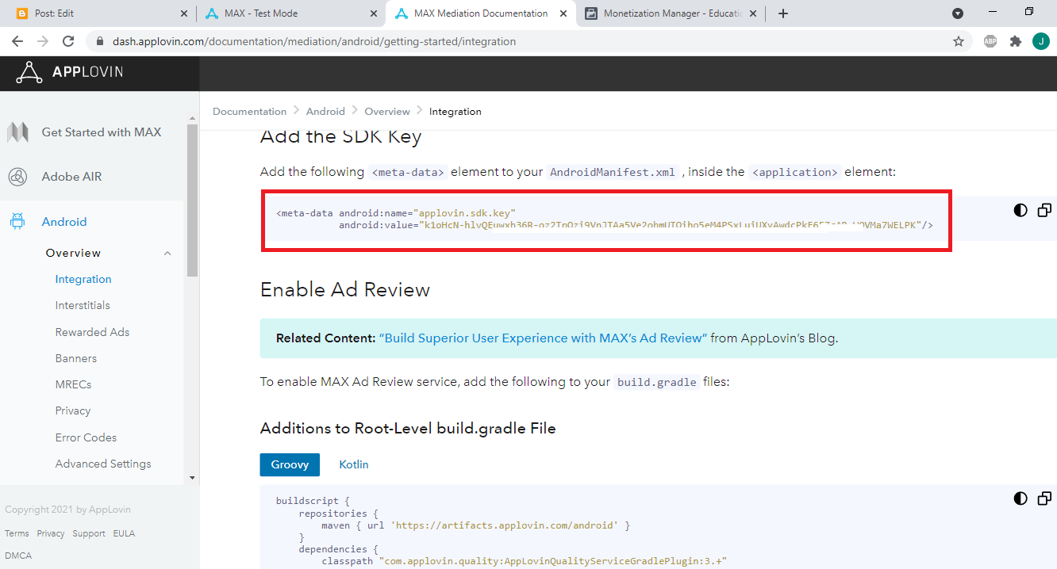The width and height of the screenshot is (1057, 569).
Task: Open the tab search dropdown arrow
Action: 958,13
